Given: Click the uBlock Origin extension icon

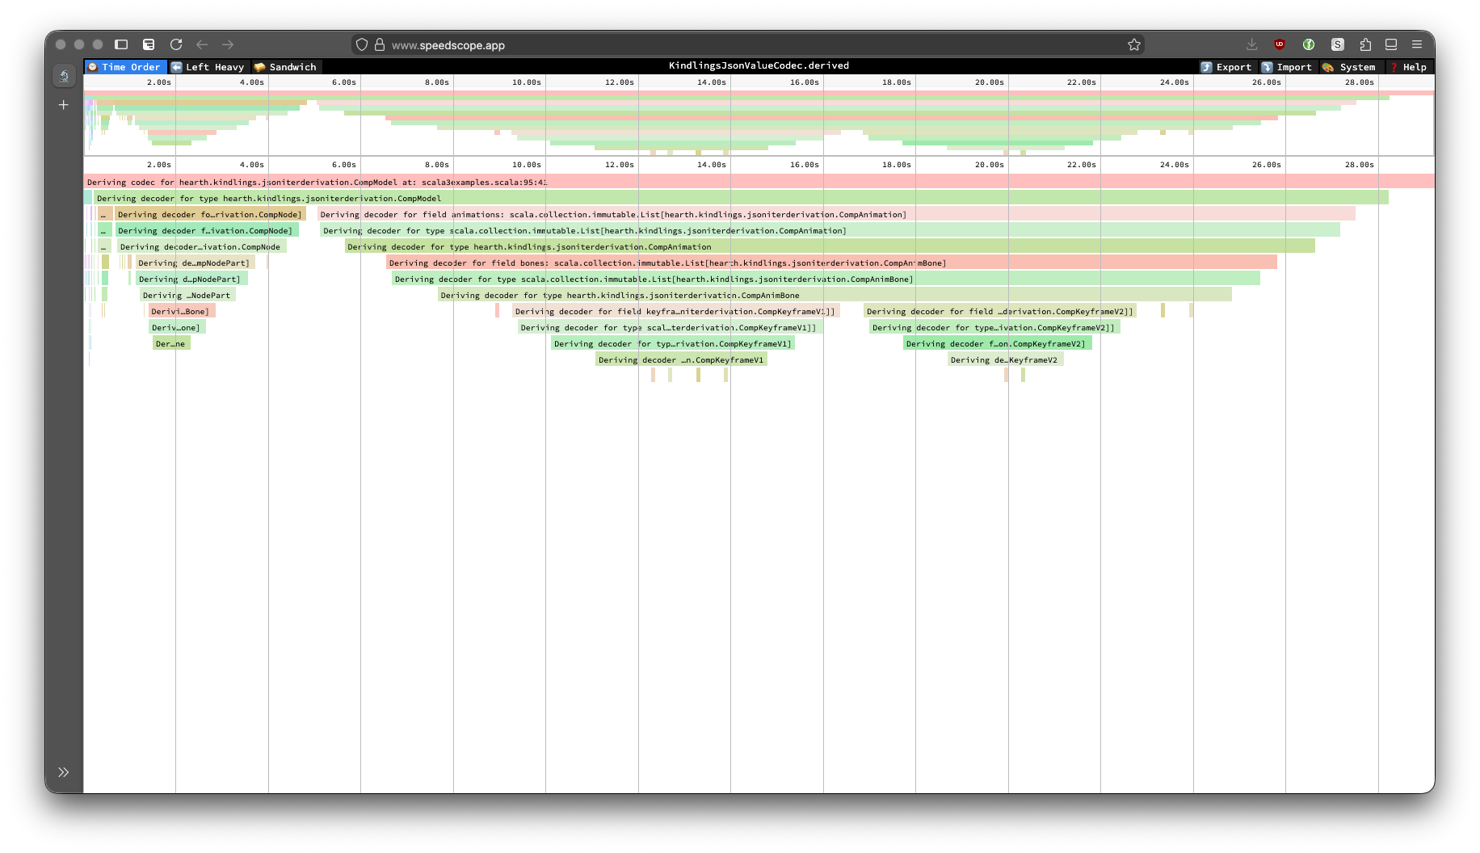Looking at the screenshot, I should click(1280, 45).
